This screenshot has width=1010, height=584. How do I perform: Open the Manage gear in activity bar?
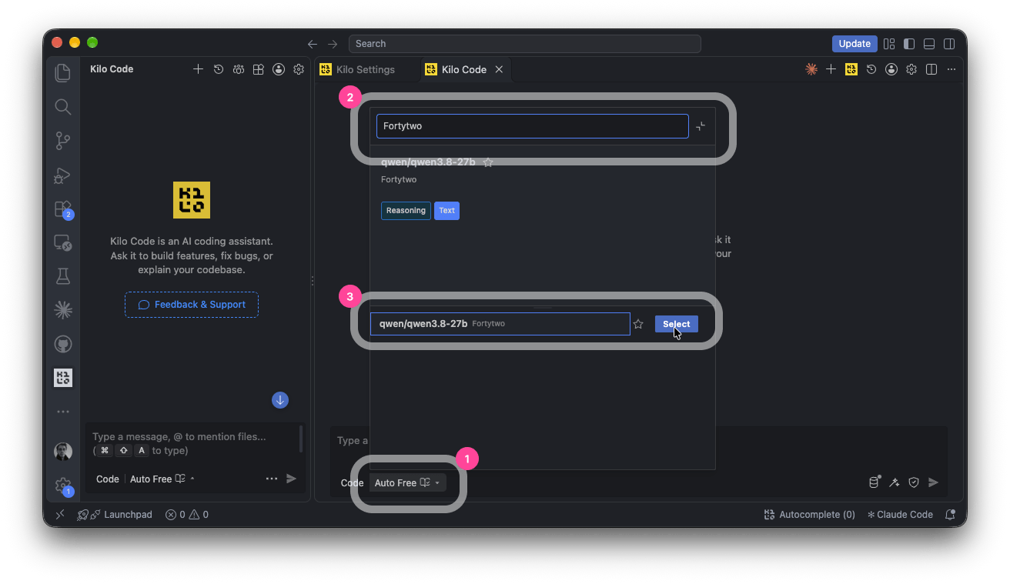[x=63, y=486]
